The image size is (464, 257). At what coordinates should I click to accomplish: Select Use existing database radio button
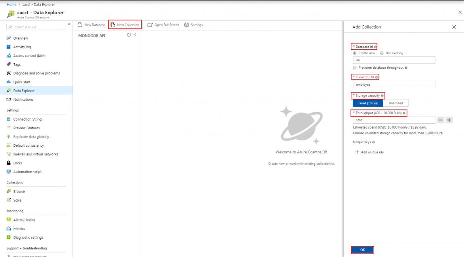[382, 53]
